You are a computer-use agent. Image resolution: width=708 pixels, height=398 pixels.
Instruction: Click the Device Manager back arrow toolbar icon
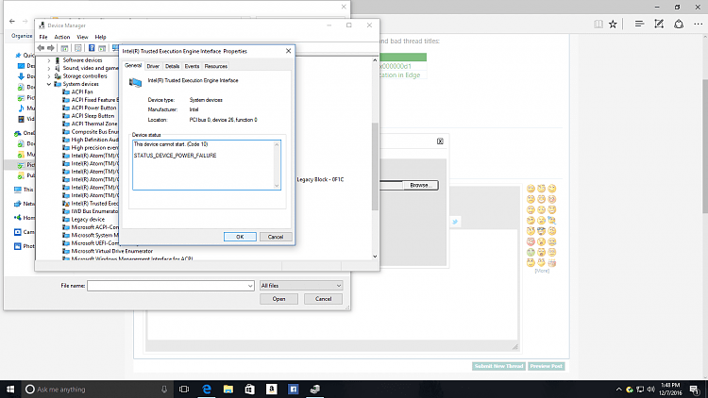pos(42,48)
